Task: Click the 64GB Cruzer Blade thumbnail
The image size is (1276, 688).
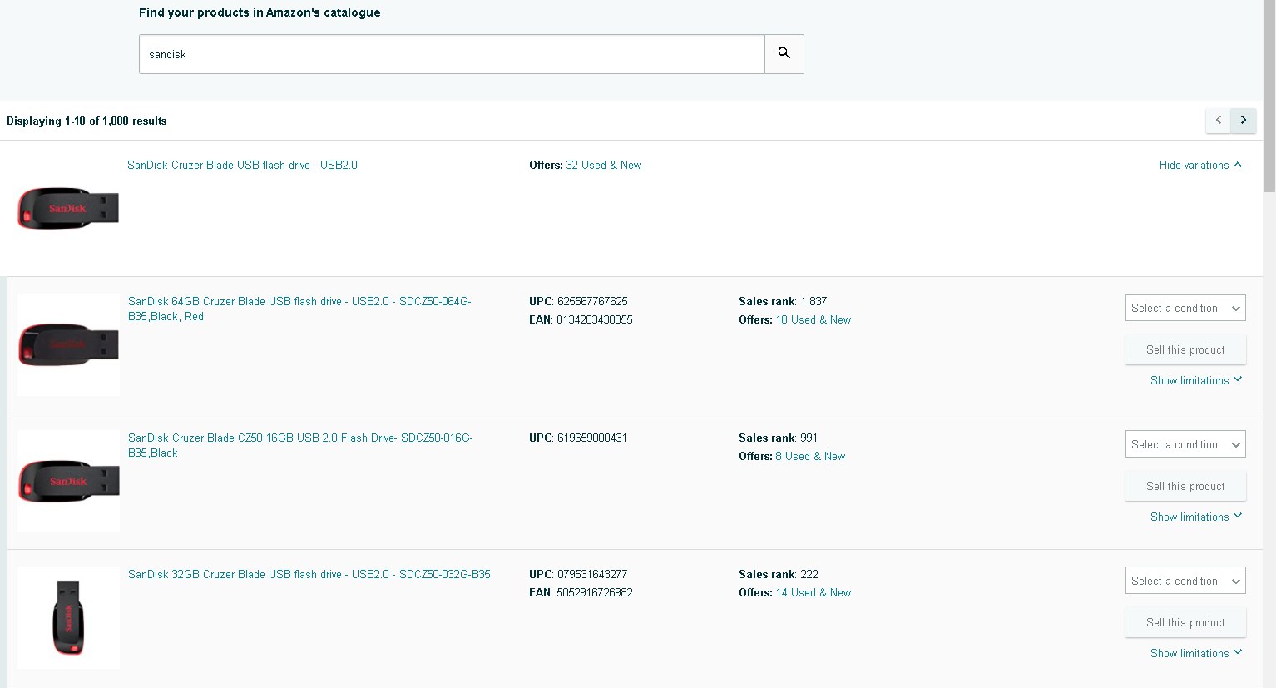Action: point(68,344)
